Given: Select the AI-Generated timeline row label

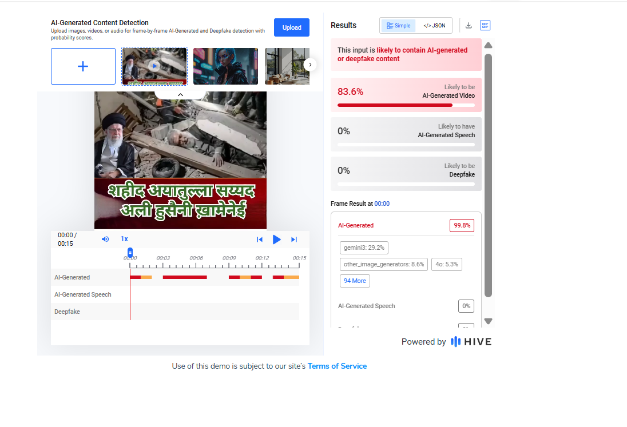Looking at the screenshot, I should [72, 277].
